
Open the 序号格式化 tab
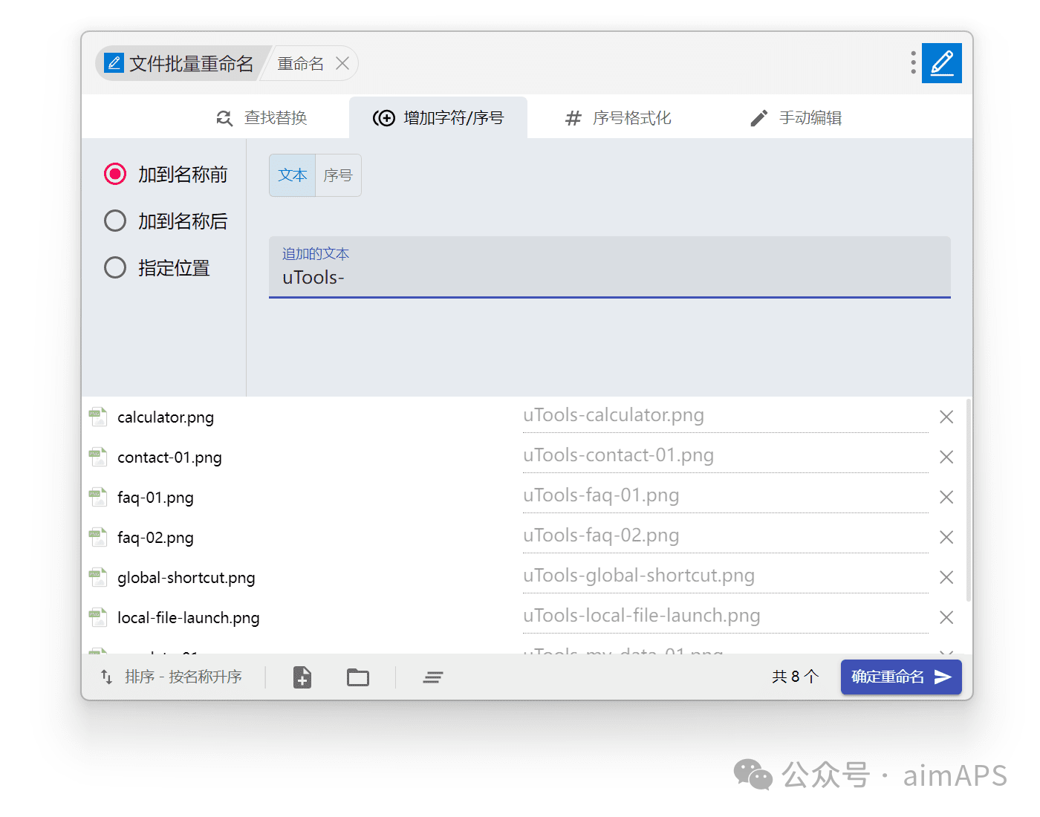pos(618,118)
